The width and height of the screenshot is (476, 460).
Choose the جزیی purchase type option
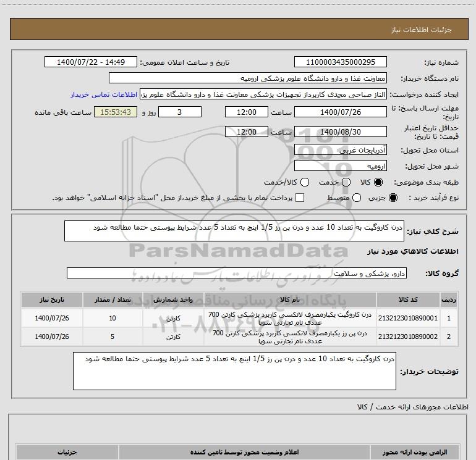pyautogui.click(x=393, y=198)
